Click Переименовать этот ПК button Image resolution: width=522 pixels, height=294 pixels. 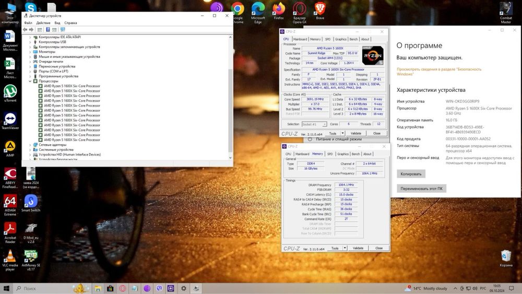(421, 189)
